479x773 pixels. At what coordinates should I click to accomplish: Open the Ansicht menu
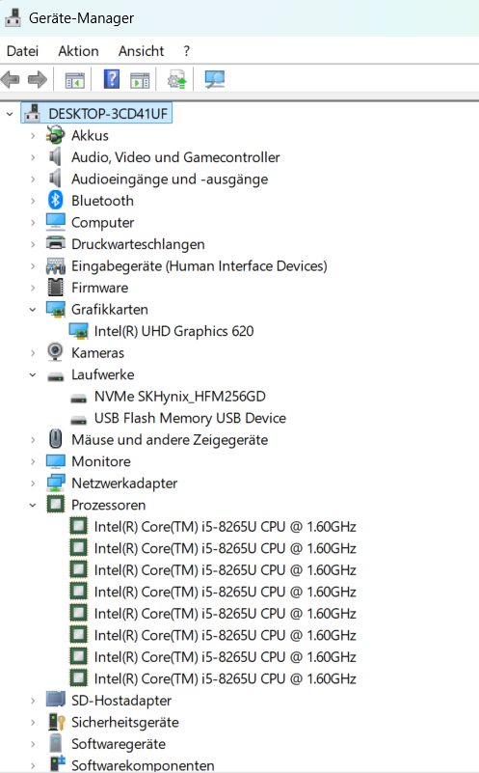141,51
